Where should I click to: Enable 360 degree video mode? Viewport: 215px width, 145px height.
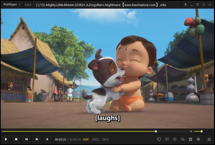coord(167,139)
